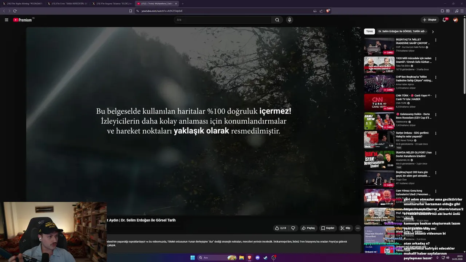Open taskbar volume speaker icon
Viewport: 466px width, 262px height.
tap(448, 258)
